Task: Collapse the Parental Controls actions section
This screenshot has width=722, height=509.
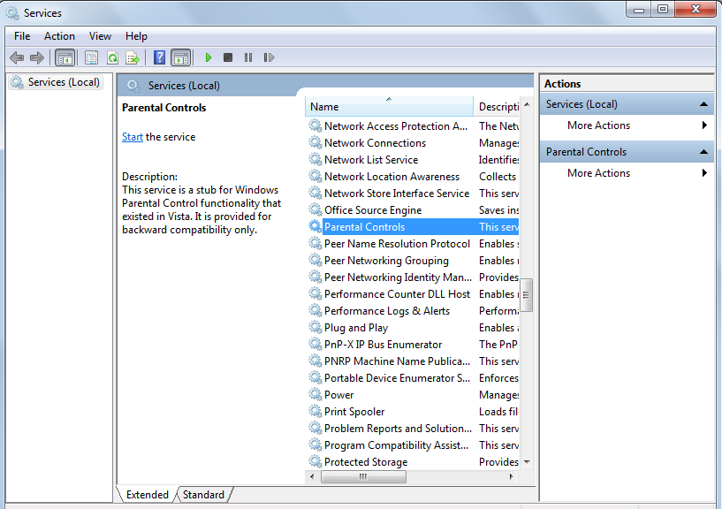Action: [704, 152]
